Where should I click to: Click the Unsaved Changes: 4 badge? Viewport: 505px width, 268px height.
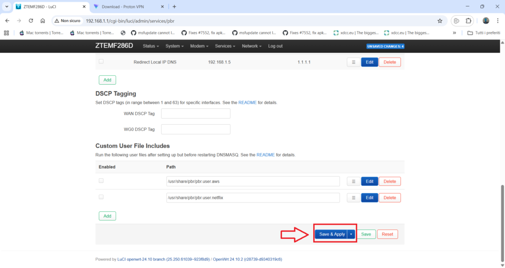coord(385,46)
